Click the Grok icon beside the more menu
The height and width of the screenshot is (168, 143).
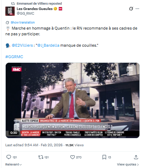pos(131,9)
